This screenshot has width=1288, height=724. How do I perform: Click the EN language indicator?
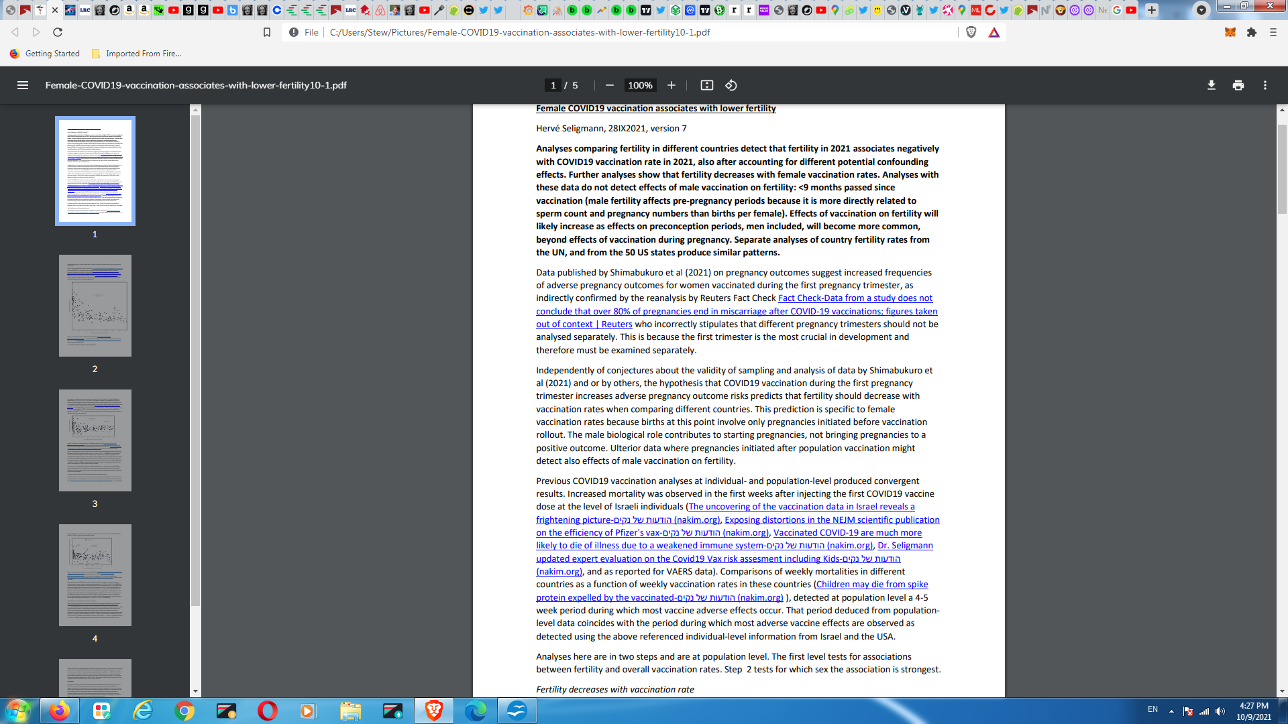[x=1152, y=709]
